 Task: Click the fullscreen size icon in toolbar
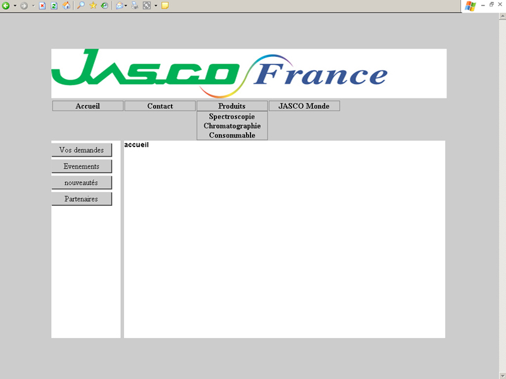[147, 6]
